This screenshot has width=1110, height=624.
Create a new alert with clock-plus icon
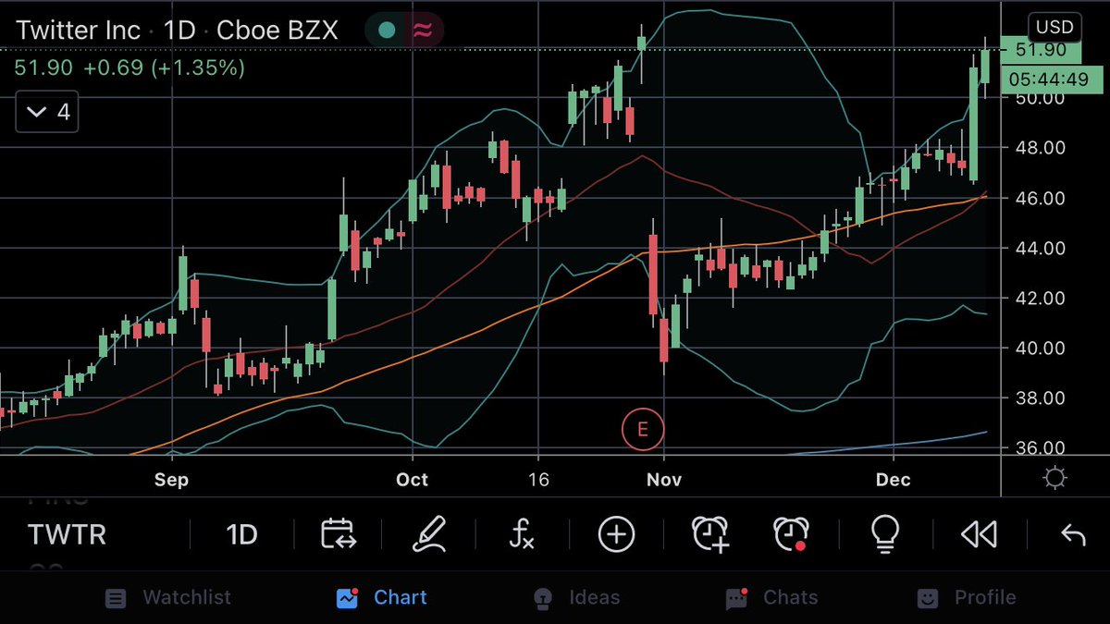pos(709,533)
